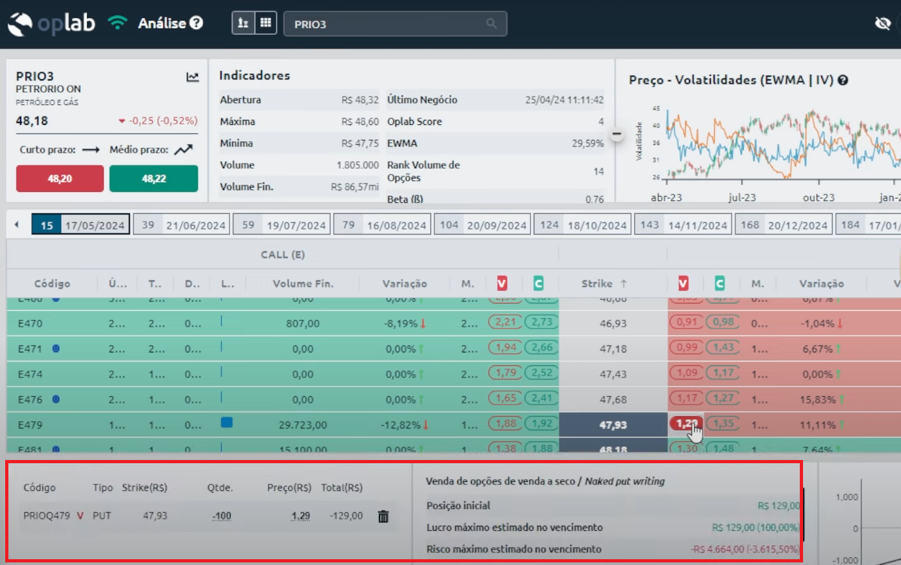Viewport: 901px width, 565px height.
Task: Click the trash icon to delete PRIOQ479 position
Action: (x=383, y=516)
